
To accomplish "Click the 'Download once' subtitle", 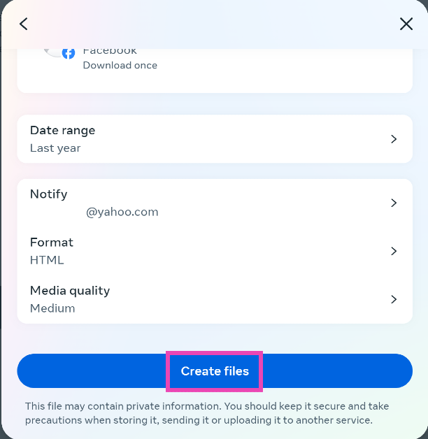I will [x=120, y=66].
